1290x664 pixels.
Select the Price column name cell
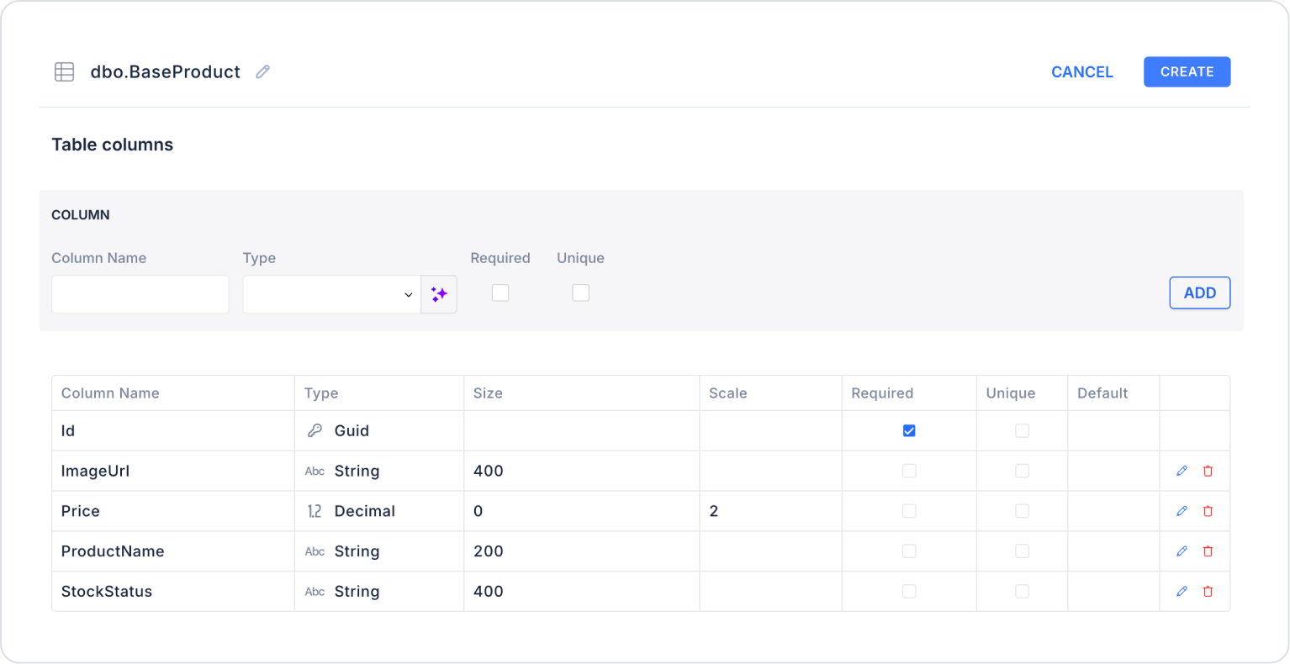[173, 511]
